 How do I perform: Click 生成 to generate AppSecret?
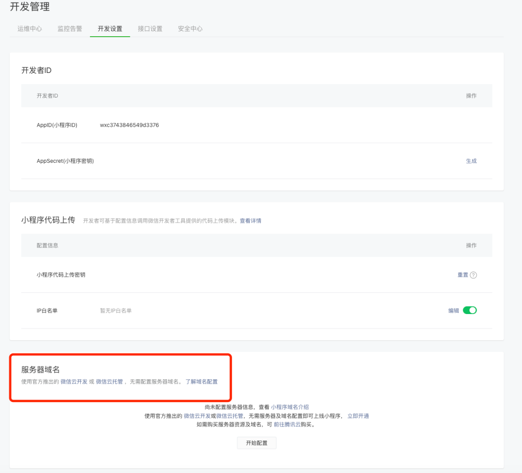(471, 161)
